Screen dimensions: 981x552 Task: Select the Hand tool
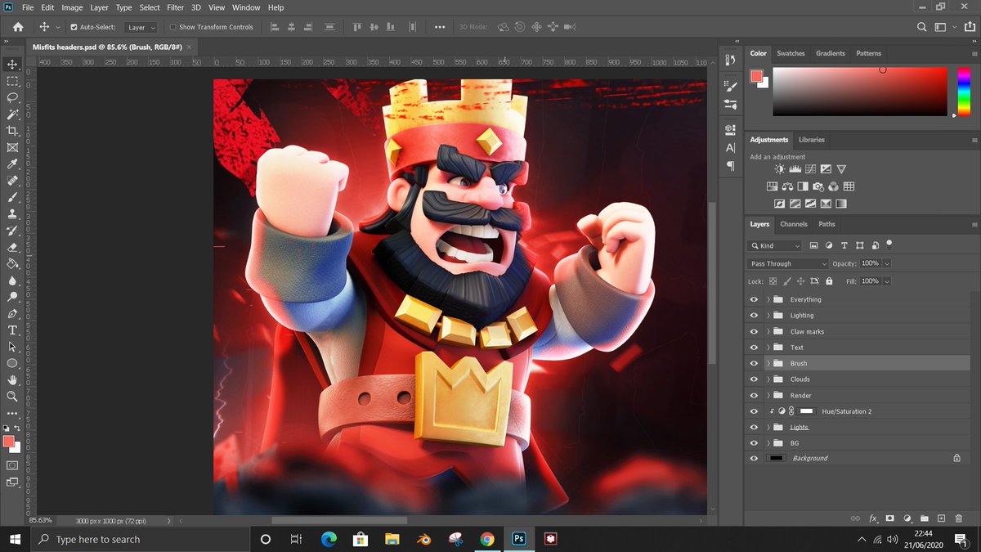(12, 380)
